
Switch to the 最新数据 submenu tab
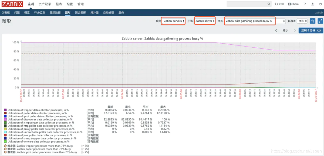point(55,13)
